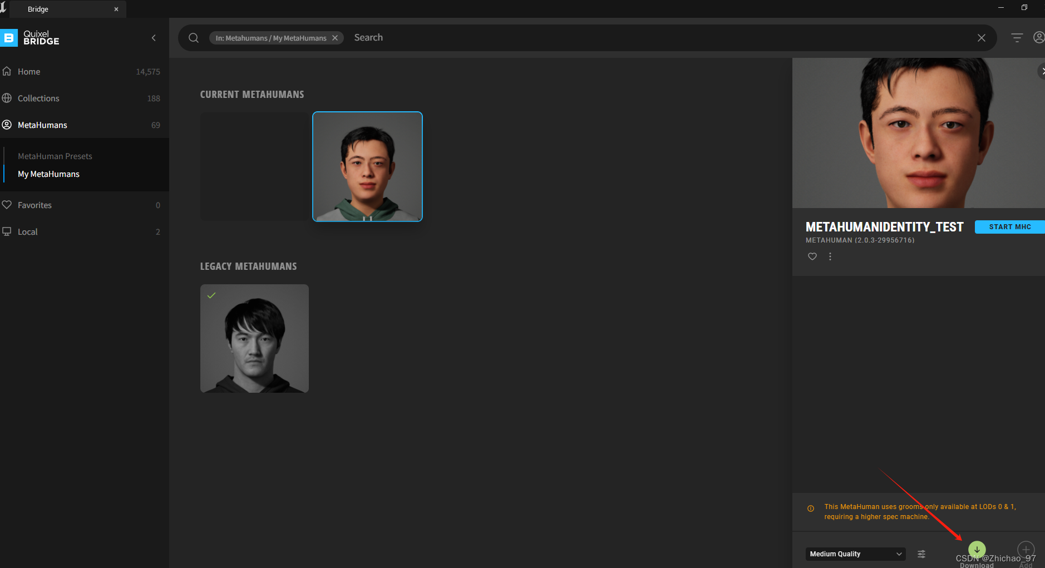Screen dimensions: 1045x568
Task: Open download settings sliders icon
Action: pyautogui.click(x=921, y=554)
